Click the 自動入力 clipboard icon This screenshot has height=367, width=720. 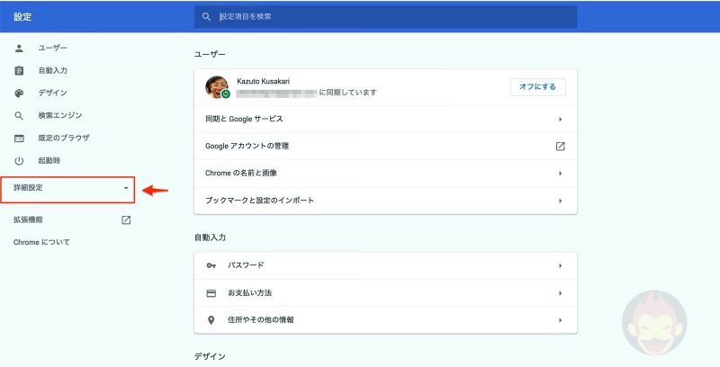[19, 70]
